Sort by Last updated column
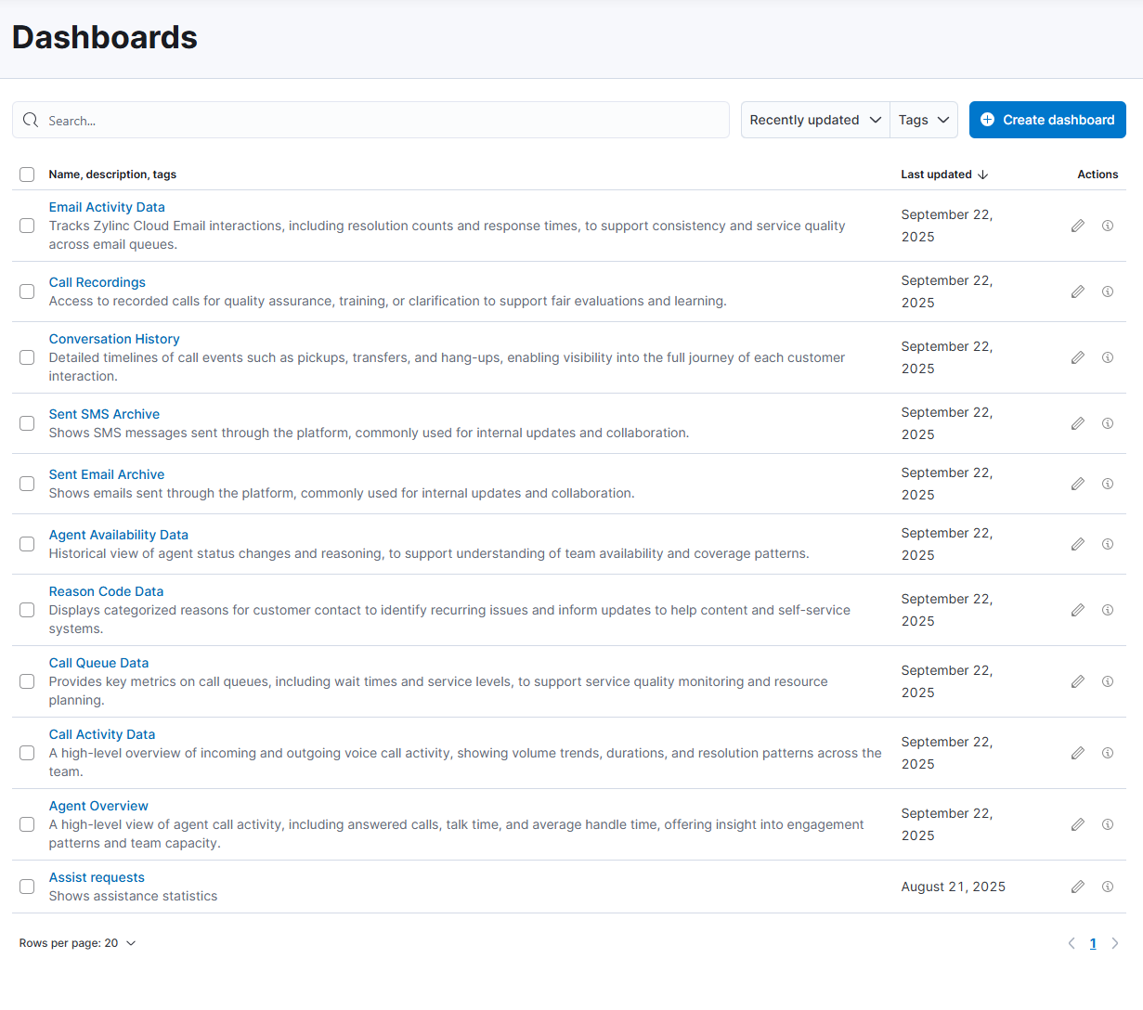The height and width of the screenshot is (1010, 1143). (944, 175)
